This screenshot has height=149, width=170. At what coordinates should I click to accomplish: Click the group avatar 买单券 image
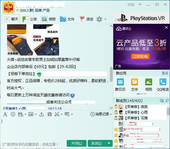(8, 7)
